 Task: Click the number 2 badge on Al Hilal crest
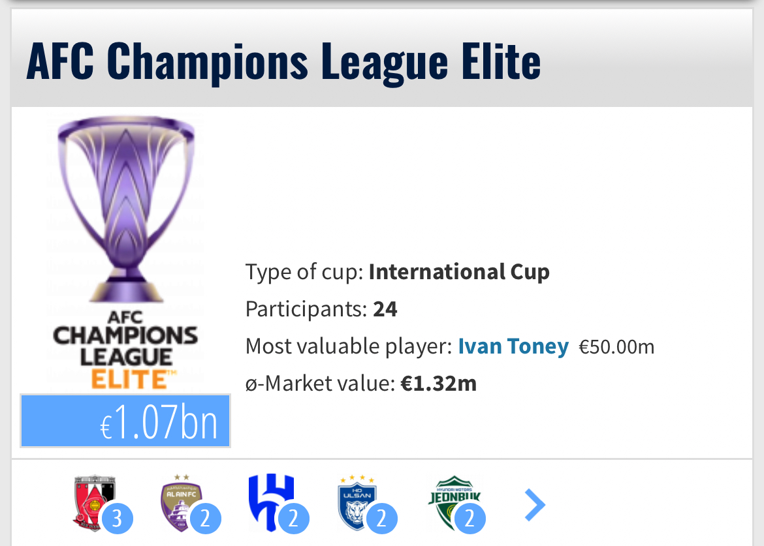(293, 519)
